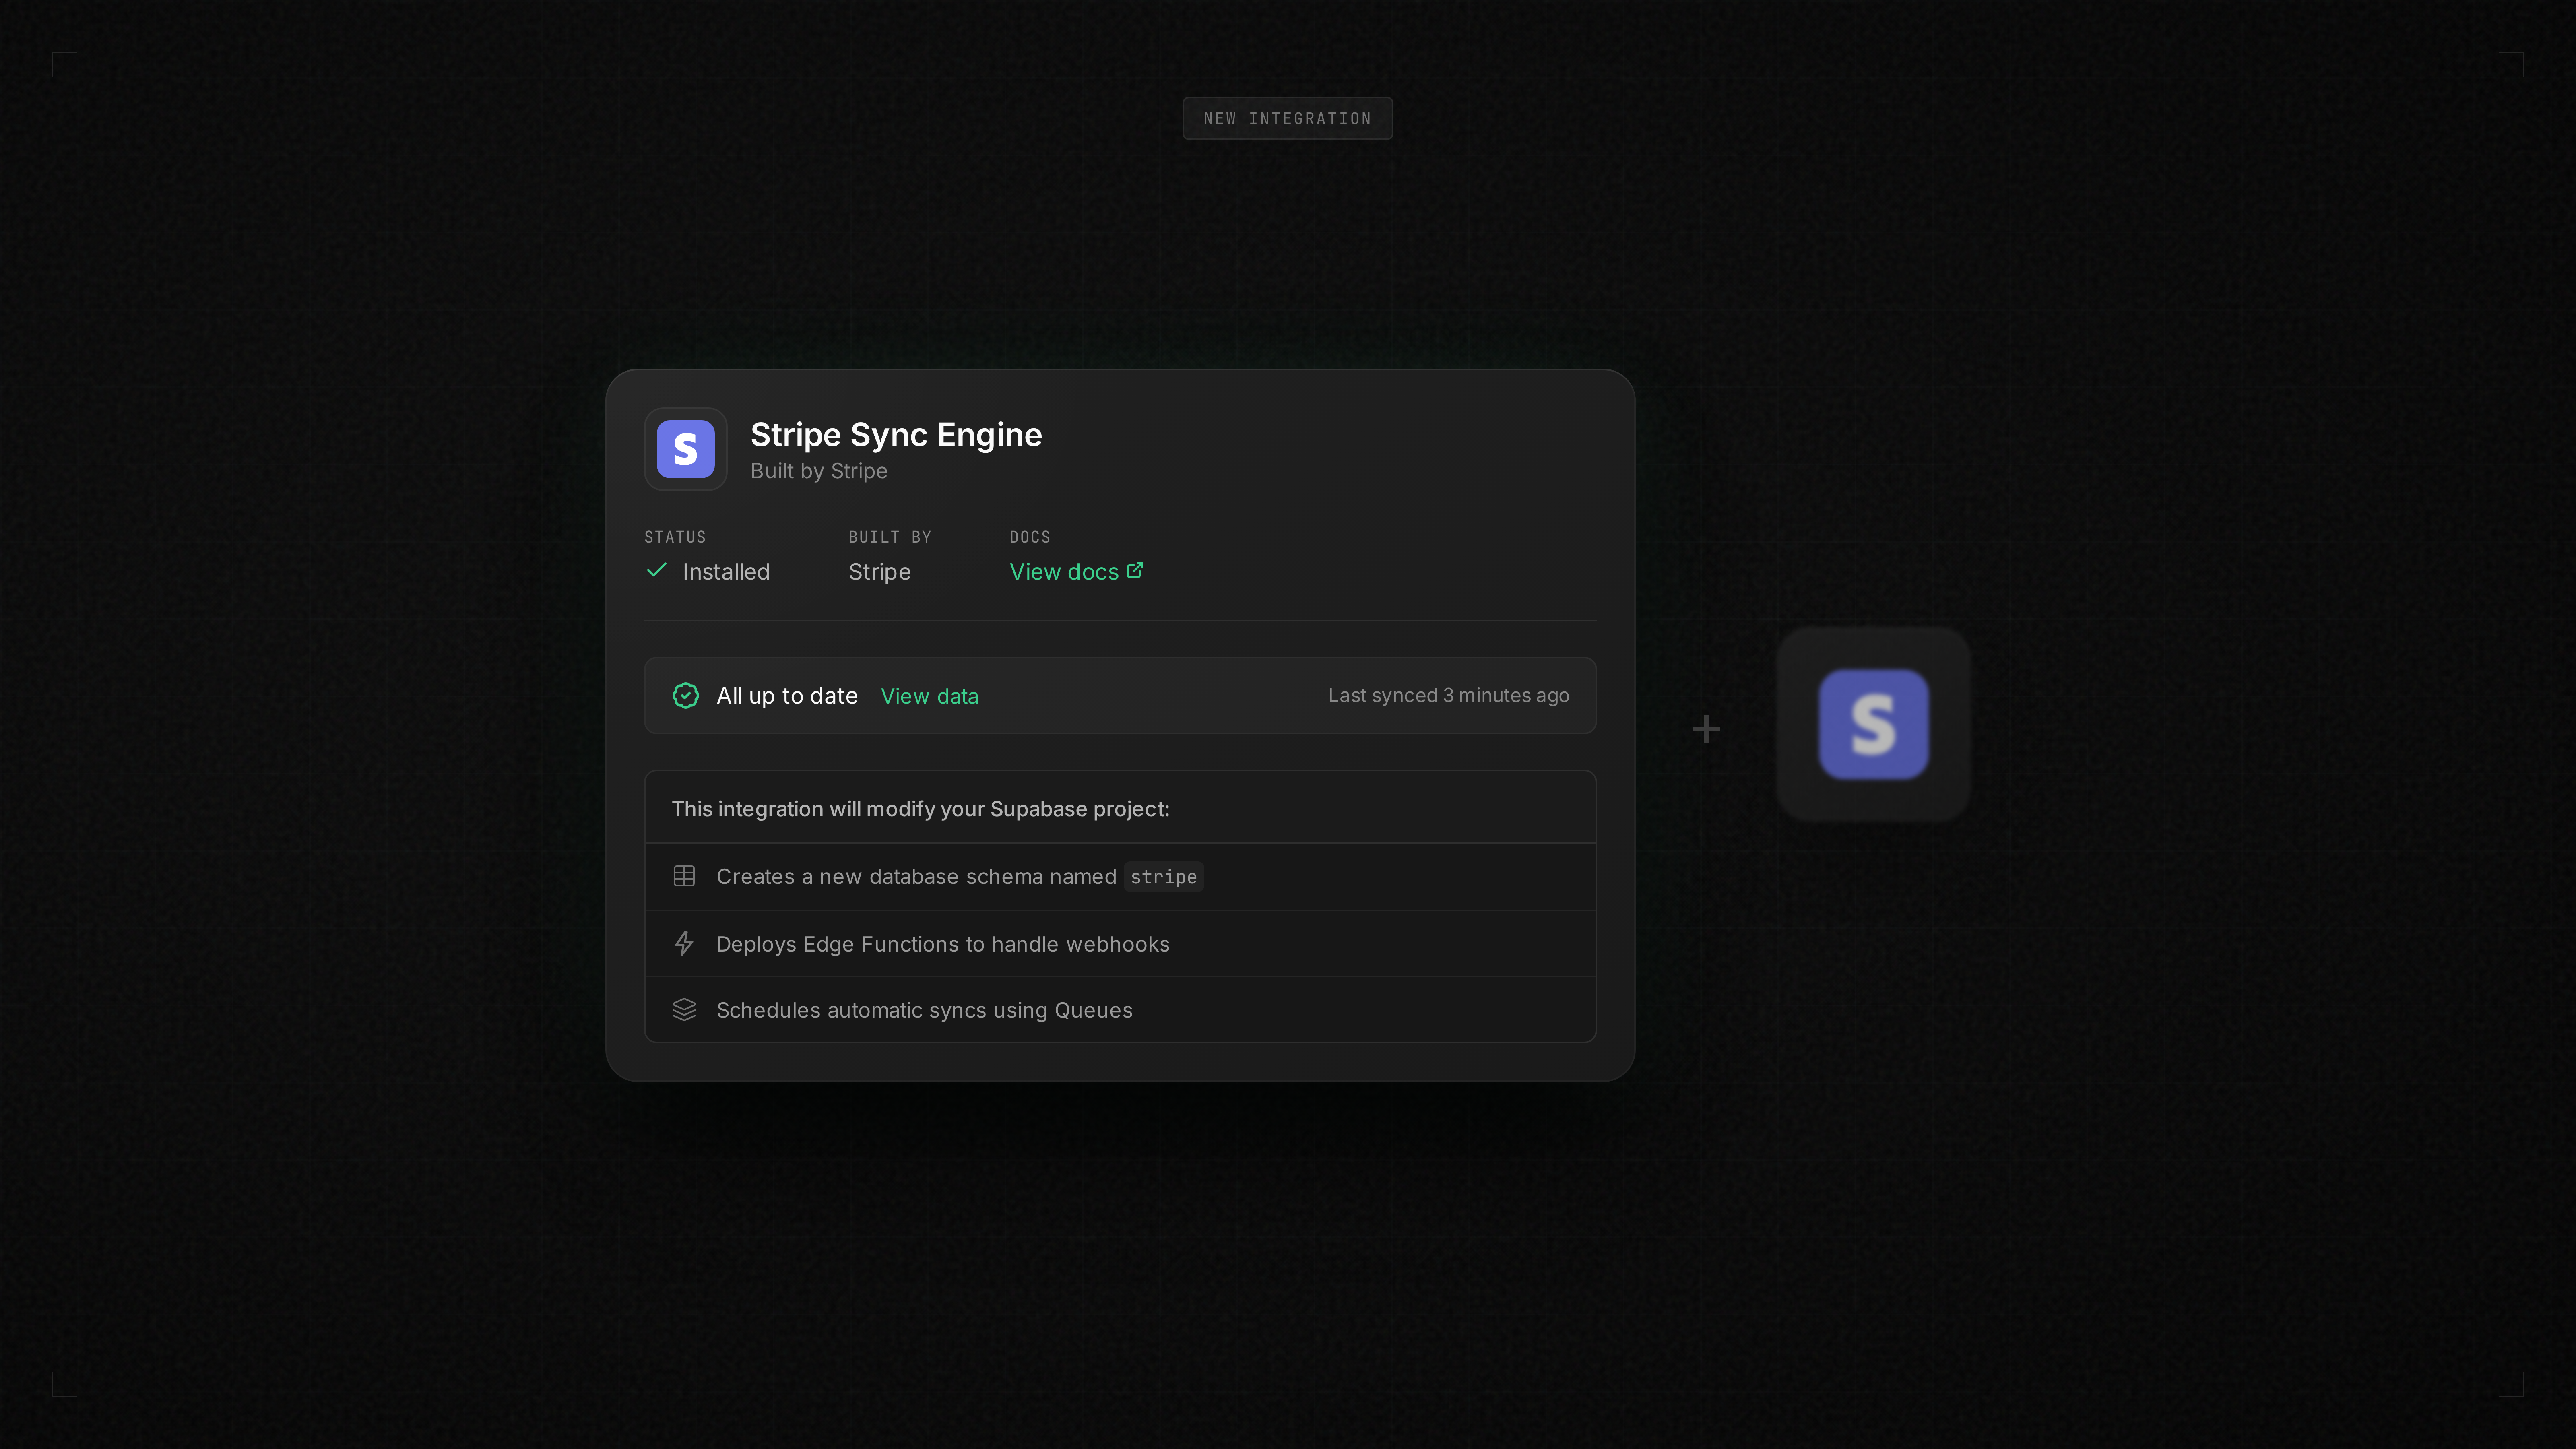This screenshot has height=1449, width=2576.
Task: Click the NEW INTEGRATION badge
Action: click(1287, 118)
